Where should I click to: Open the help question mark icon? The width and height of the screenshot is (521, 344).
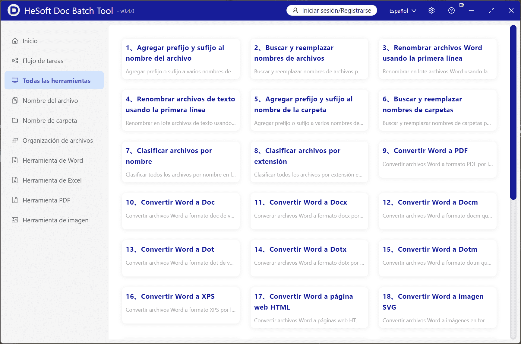pos(451,11)
